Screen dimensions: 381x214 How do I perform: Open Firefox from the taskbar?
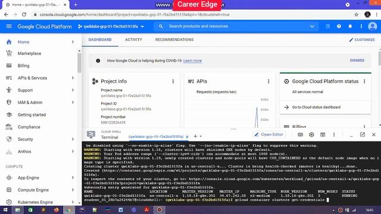click(56, 210)
